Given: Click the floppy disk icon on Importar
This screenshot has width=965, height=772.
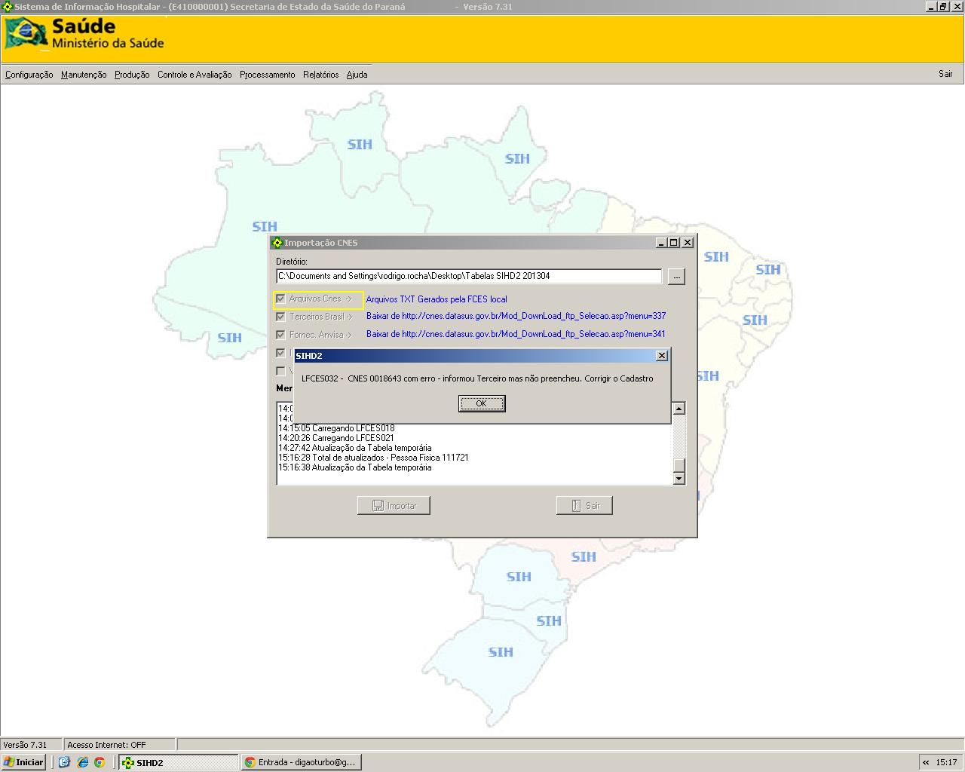Looking at the screenshot, I should 377,505.
